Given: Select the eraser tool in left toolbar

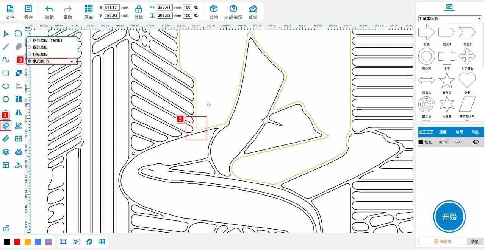Looking at the screenshot, I should click(x=6, y=126).
